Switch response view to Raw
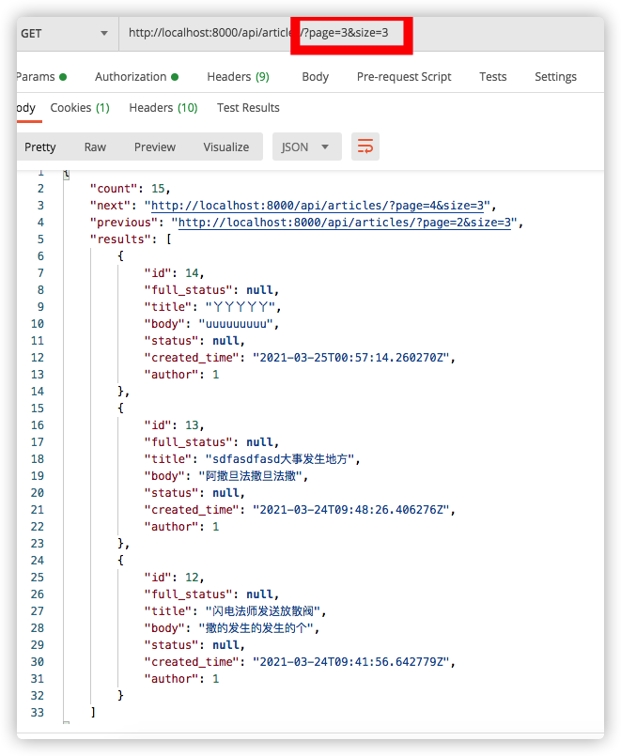621x756 pixels. tap(95, 147)
